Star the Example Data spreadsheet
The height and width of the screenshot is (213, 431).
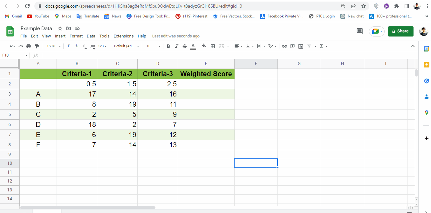click(x=60, y=28)
